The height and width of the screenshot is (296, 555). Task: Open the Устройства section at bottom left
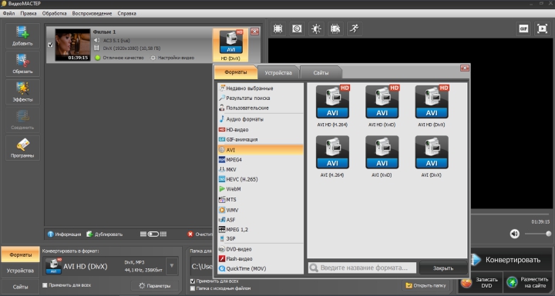click(20, 271)
